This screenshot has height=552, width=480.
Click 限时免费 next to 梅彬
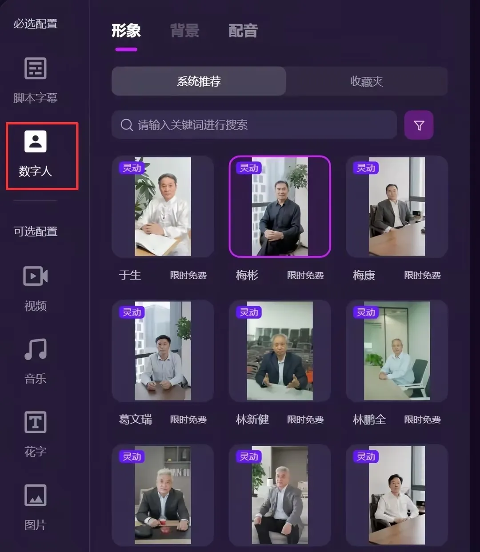tap(305, 276)
